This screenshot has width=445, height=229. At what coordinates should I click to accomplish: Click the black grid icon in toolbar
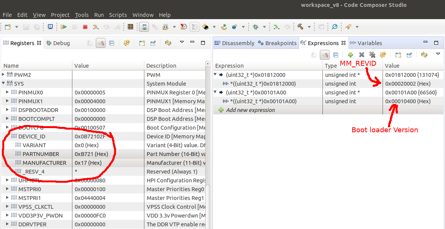130,27
